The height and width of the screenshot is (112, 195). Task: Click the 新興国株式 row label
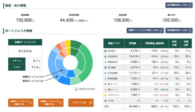pyautogui.click(x=112, y=62)
